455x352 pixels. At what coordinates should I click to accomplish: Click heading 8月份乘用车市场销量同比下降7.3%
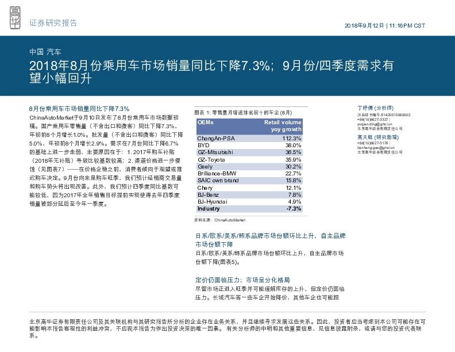click(79, 109)
